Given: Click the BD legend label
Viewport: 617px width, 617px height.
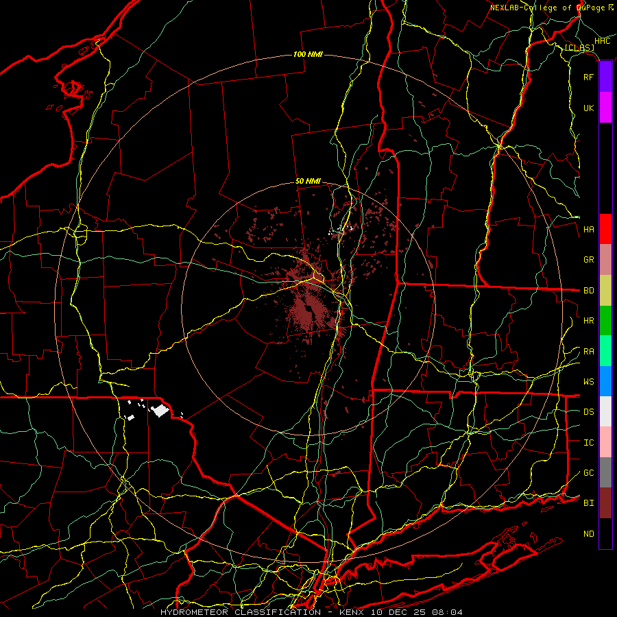Looking at the screenshot, I should 588,291.
